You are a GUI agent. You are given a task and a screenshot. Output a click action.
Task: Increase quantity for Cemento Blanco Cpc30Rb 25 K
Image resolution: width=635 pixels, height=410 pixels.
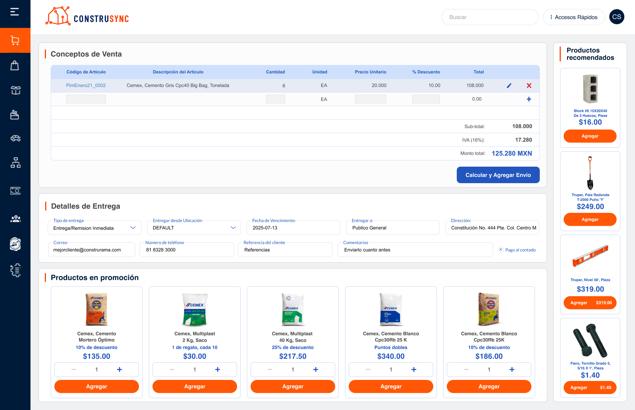(414, 370)
